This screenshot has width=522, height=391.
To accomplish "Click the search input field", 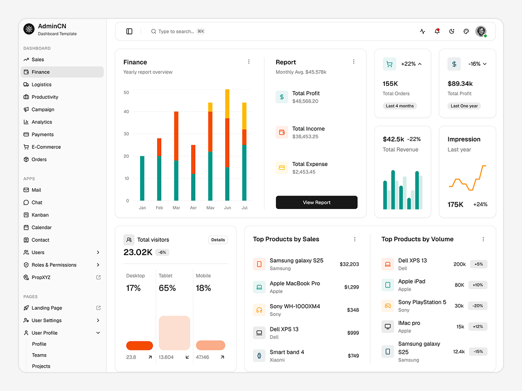I will tap(177, 31).
